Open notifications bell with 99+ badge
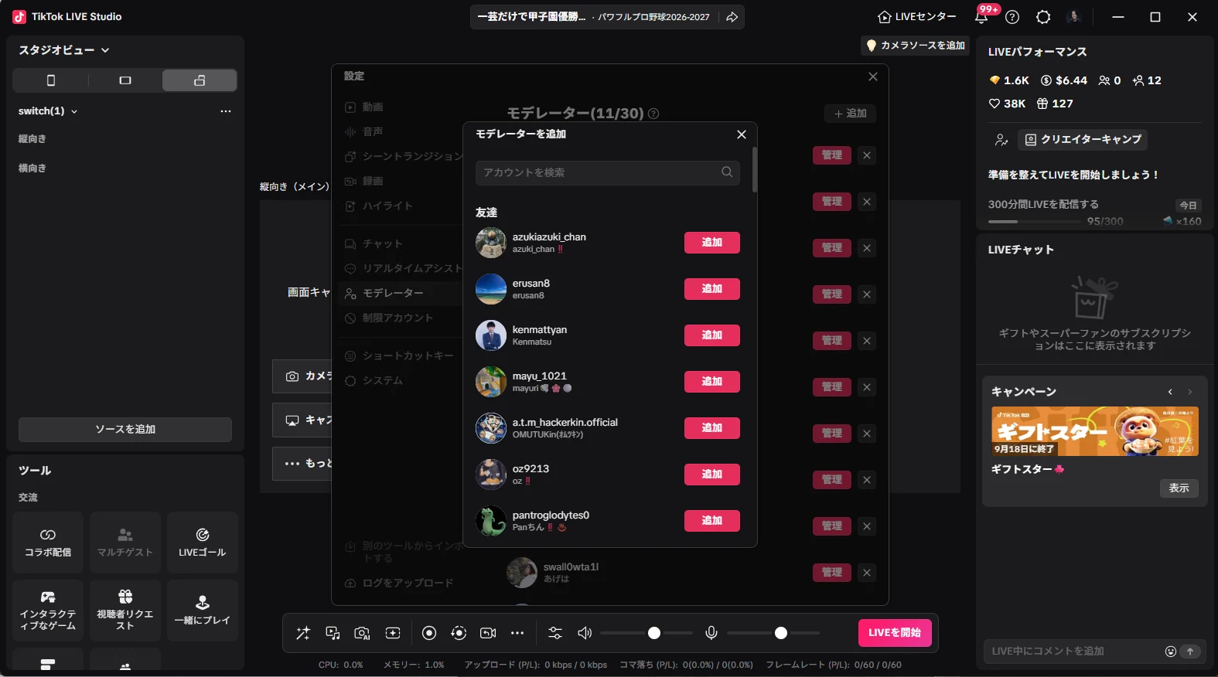The height and width of the screenshot is (677, 1218). pyautogui.click(x=981, y=17)
